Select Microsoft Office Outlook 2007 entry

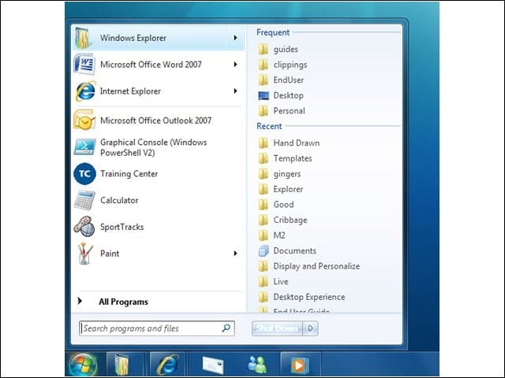point(157,120)
